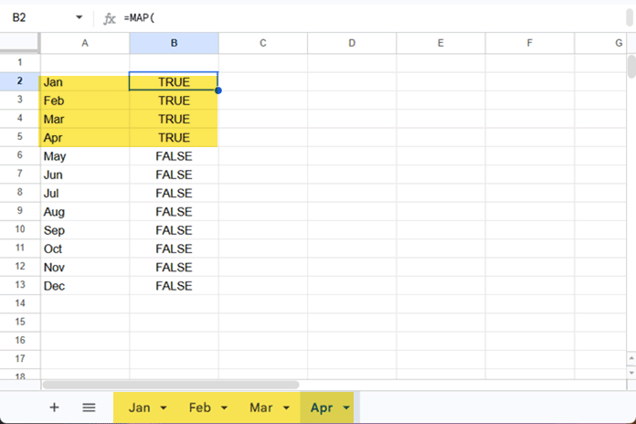Click cell containing May
636x424 pixels.
pos(85,156)
